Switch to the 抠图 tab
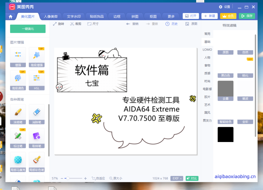The width and height of the screenshot is (263, 190). tap(153, 17)
